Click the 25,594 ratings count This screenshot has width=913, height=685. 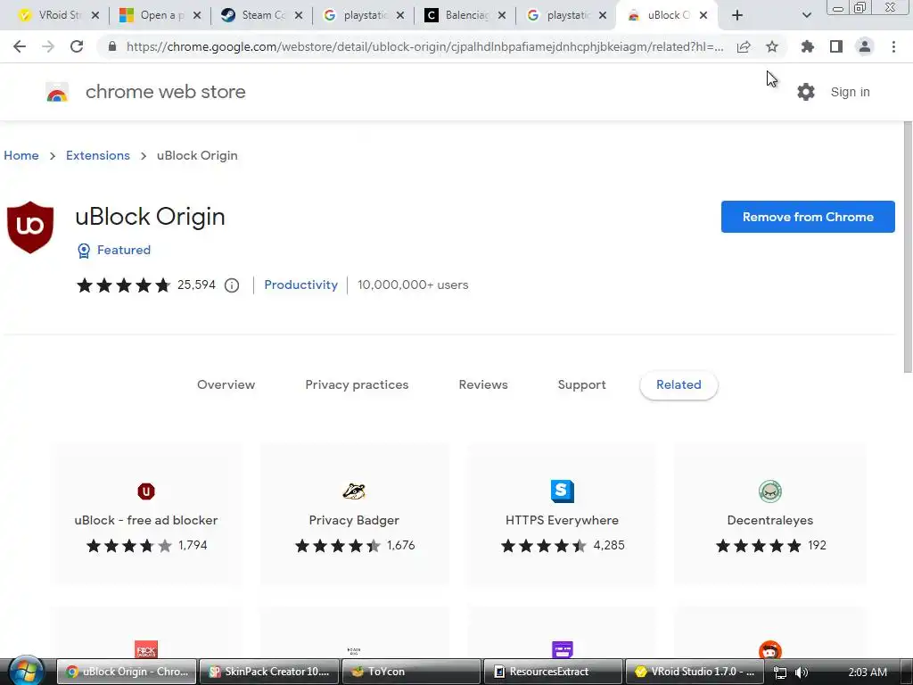click(196, 285)
